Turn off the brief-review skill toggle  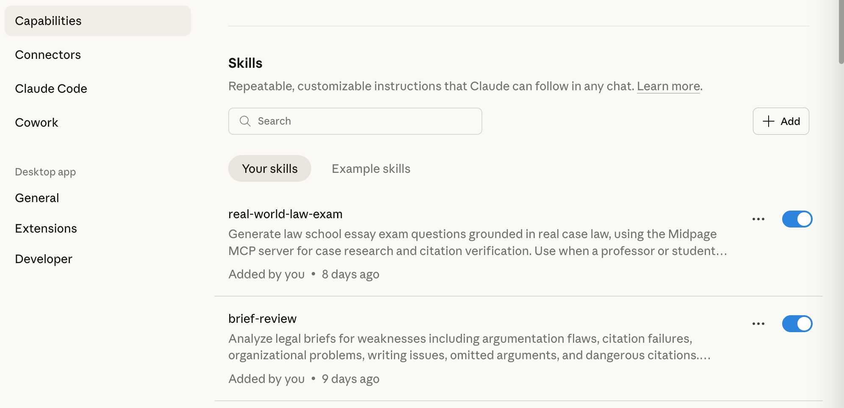797,324
